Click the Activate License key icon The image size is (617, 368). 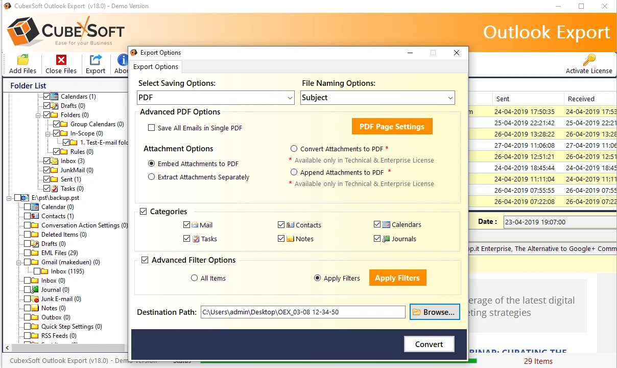coord(589,60)
